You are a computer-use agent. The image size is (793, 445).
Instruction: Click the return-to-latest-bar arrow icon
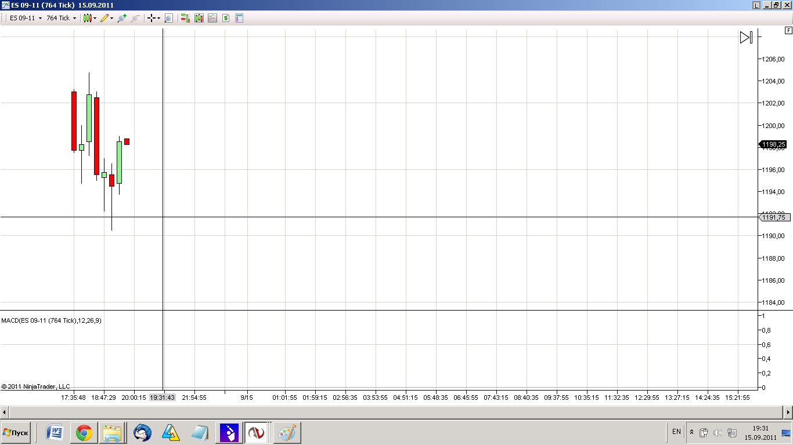tap(746, 38)
